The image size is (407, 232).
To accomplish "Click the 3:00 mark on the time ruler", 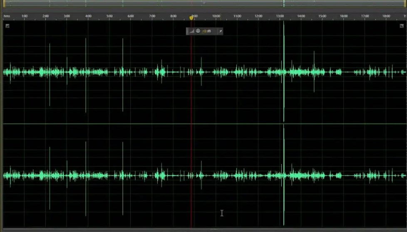I will pos(67,16).
